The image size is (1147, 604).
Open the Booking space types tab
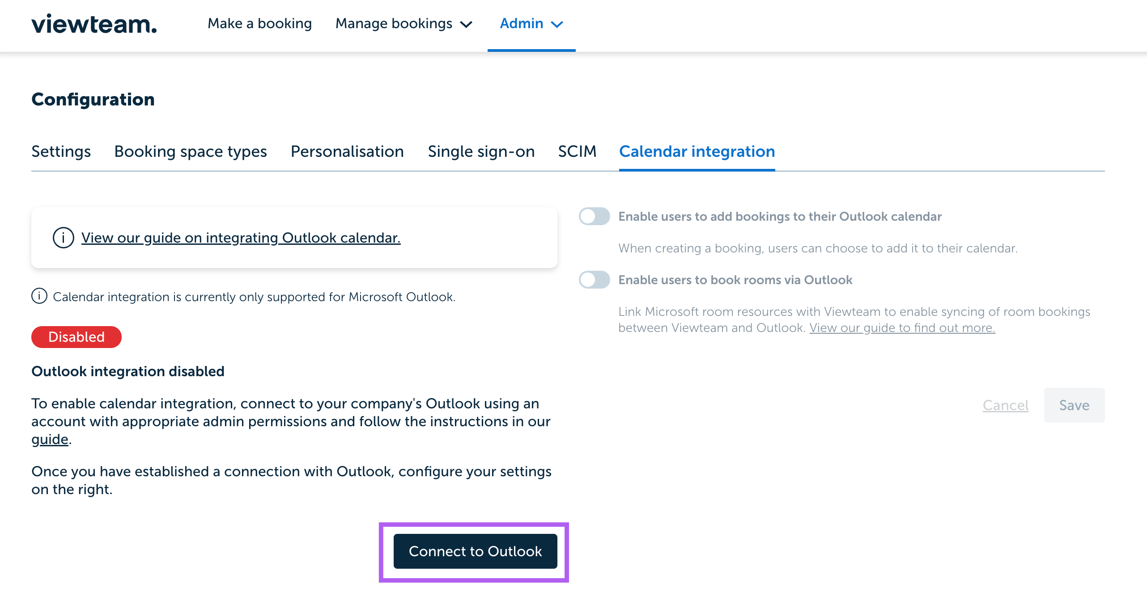pyautogui.click(x=191, y=151)
